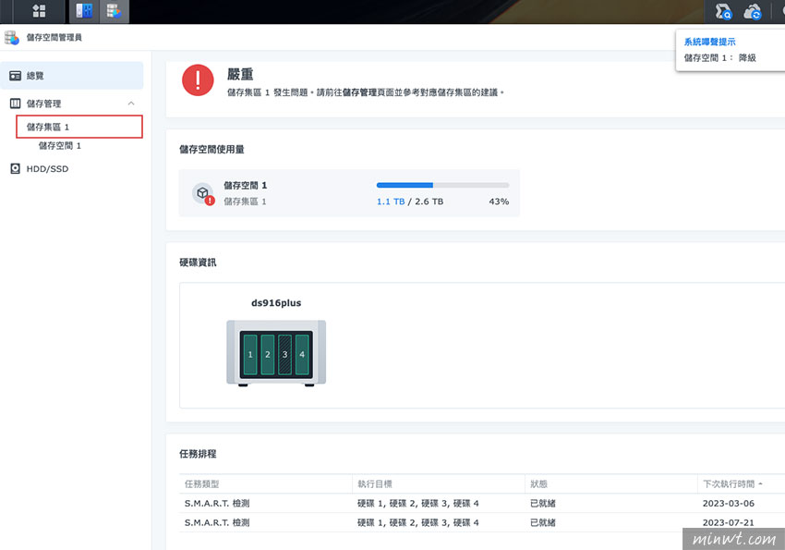Collapse the 儲存管理 section chevron
This screenshot has width=785, height=550.
pyautogui.click(x=131, y=104)
